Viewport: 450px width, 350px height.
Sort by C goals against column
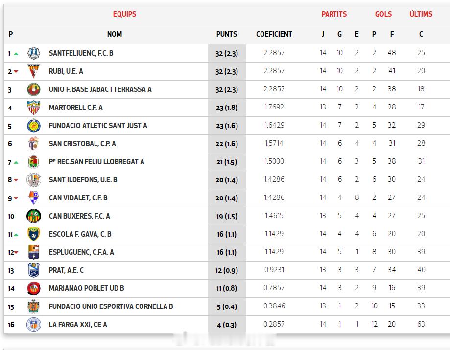pos(421,34)
